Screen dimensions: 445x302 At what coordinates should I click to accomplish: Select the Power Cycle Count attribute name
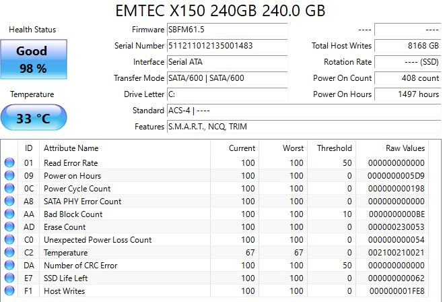(77, 189)
